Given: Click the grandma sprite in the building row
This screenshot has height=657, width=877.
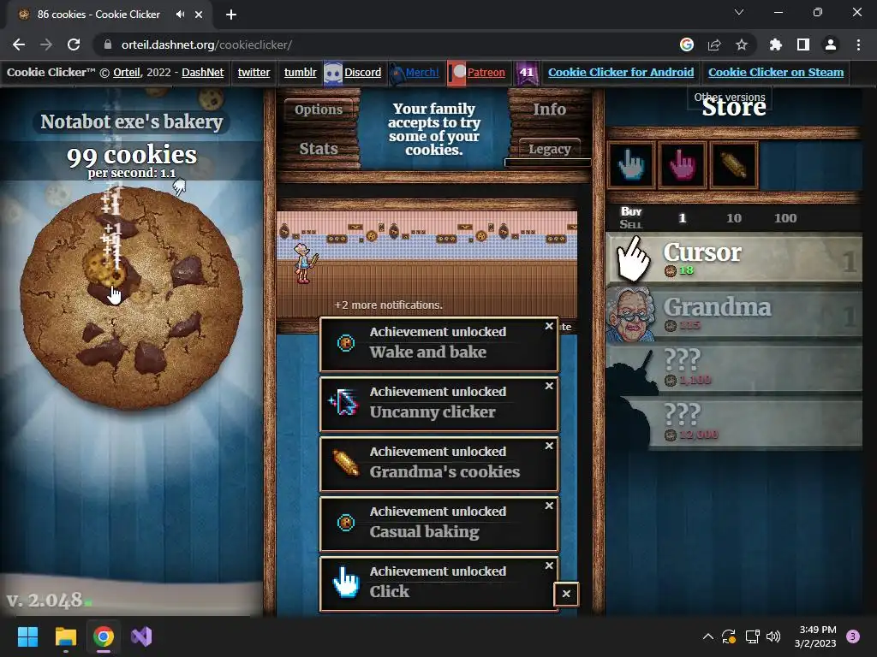Looking at the screenshot, I should click(305, 263).
